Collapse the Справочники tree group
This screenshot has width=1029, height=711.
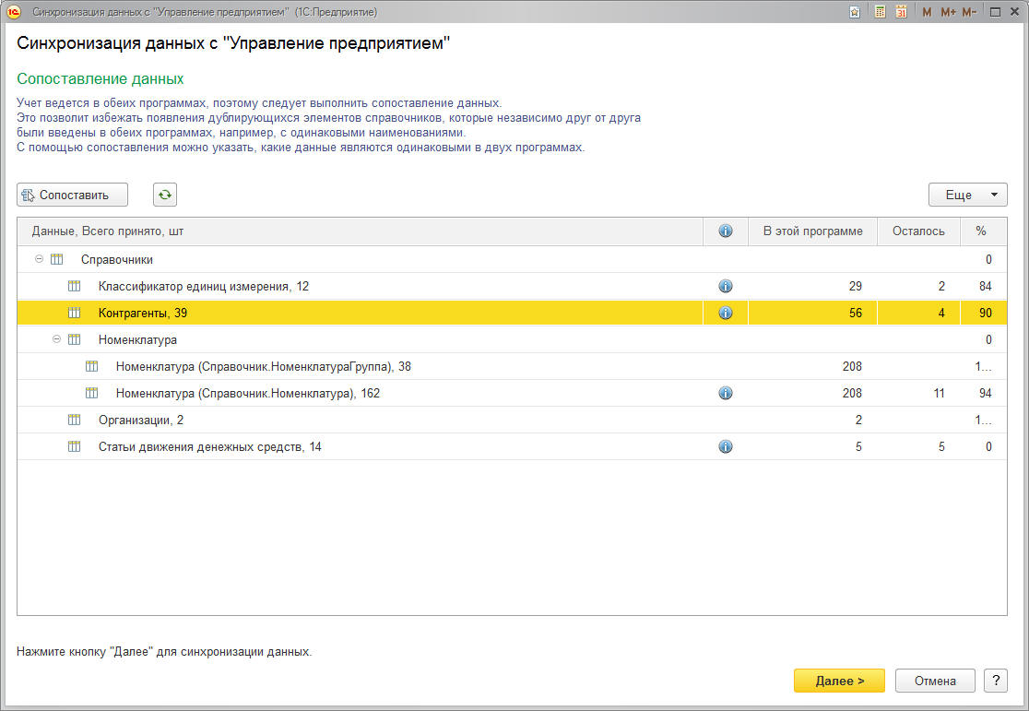[39, 260]
